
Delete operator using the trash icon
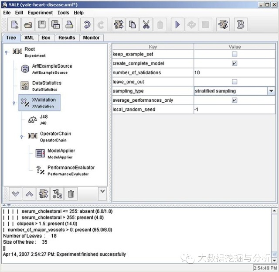point(71,194)
